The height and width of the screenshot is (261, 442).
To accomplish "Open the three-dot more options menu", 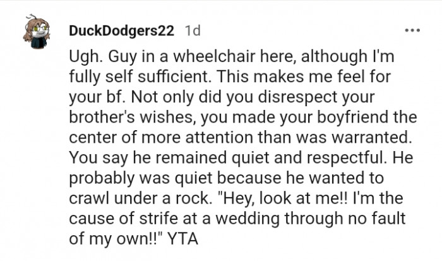I will click(x=412, y=30).
